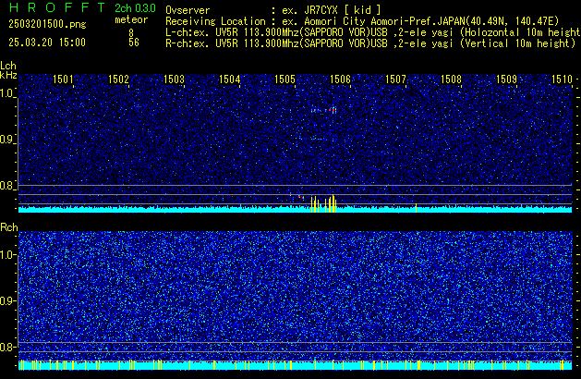Click the 1501 time marker
The image size is (581, 379).
63,79
